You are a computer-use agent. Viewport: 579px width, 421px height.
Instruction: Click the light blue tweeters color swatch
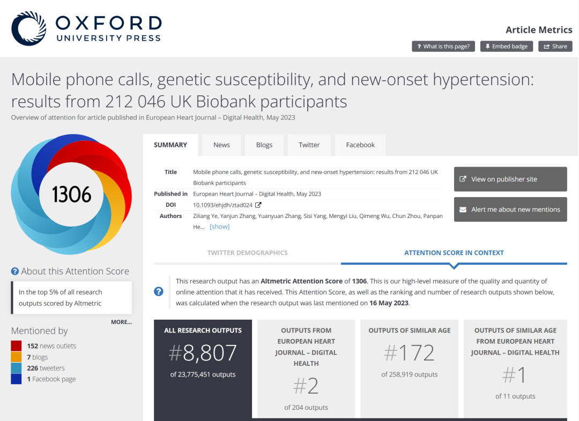[x=16, y=368]
